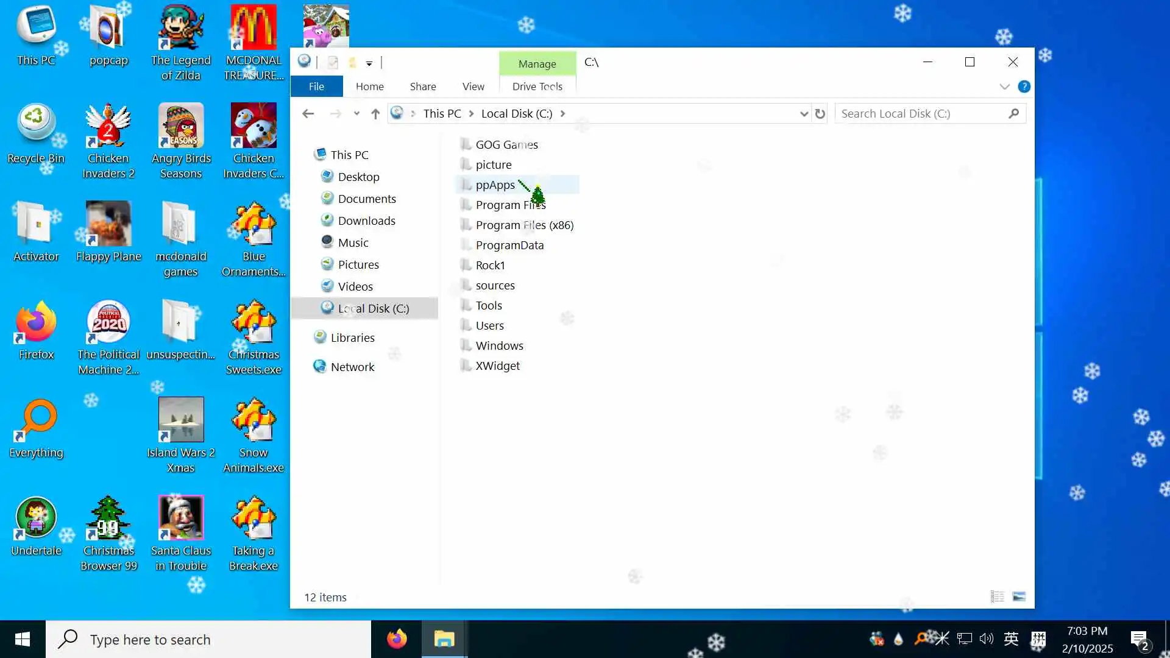Click the search magnifier icon
Screen dimensions: 1170x658
pyautogui.click(x=1013, y=114)
